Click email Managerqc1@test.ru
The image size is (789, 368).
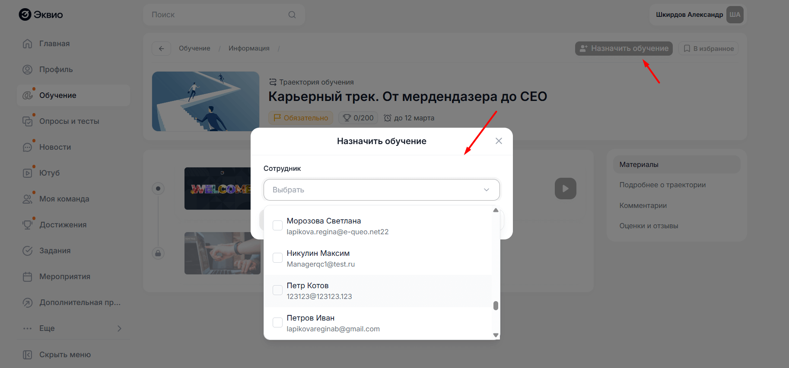[321, 264]
